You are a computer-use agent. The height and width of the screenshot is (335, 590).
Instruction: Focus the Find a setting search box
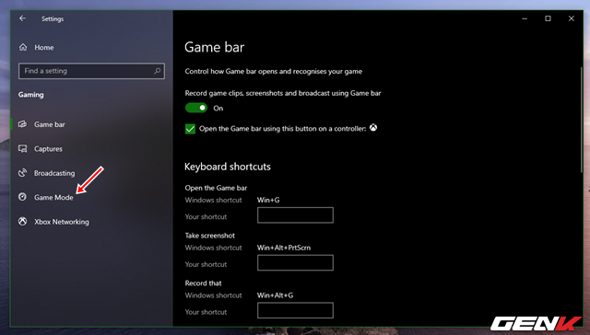point(91,71)
